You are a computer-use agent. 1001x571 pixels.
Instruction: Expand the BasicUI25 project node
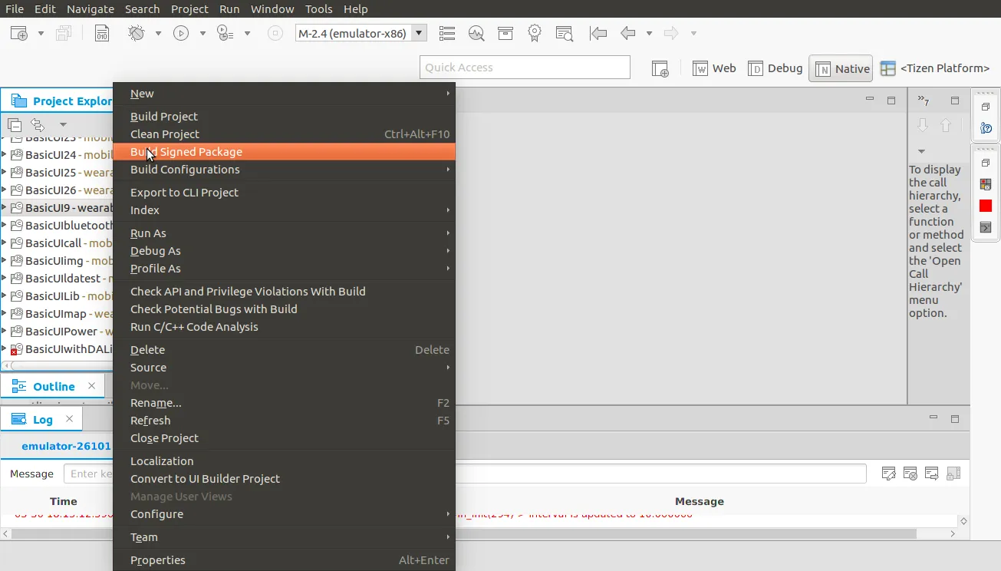4,172
